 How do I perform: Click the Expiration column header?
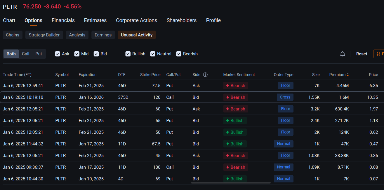coord(88,75)
